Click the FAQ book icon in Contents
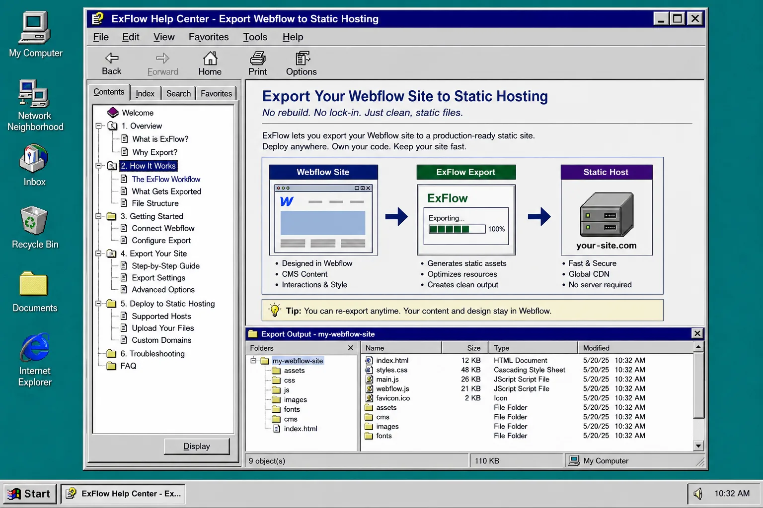763x508 pixels. point(111,366)
